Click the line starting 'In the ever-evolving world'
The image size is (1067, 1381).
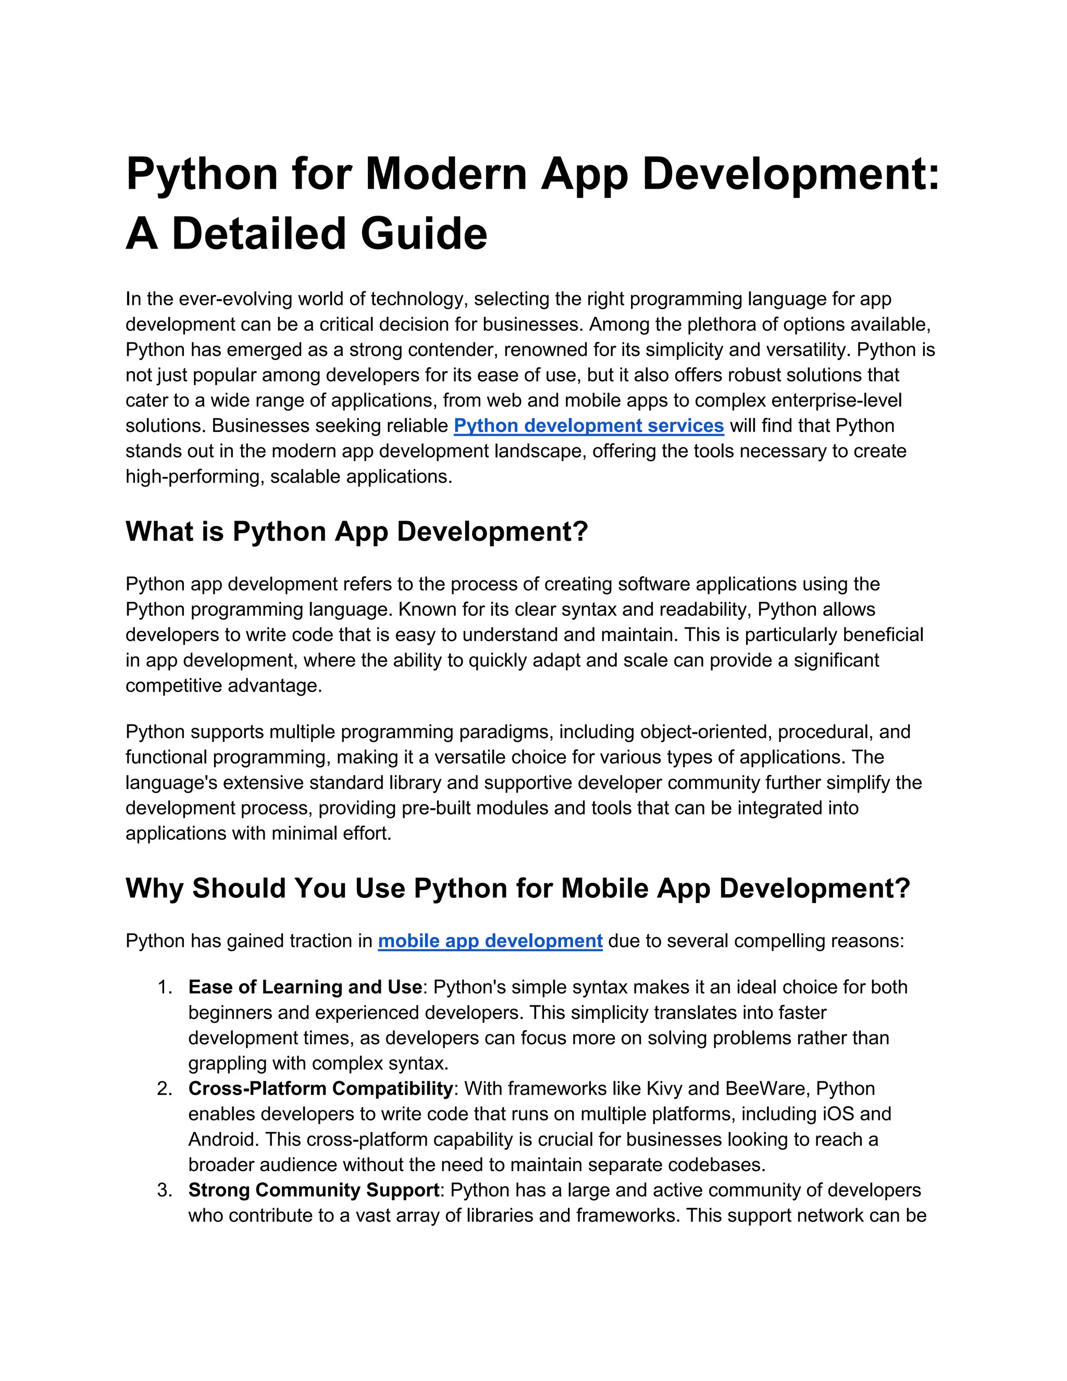[x=508, y=299]
